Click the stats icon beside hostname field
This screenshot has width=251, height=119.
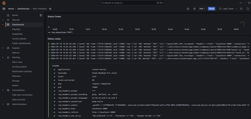(54, 73)
